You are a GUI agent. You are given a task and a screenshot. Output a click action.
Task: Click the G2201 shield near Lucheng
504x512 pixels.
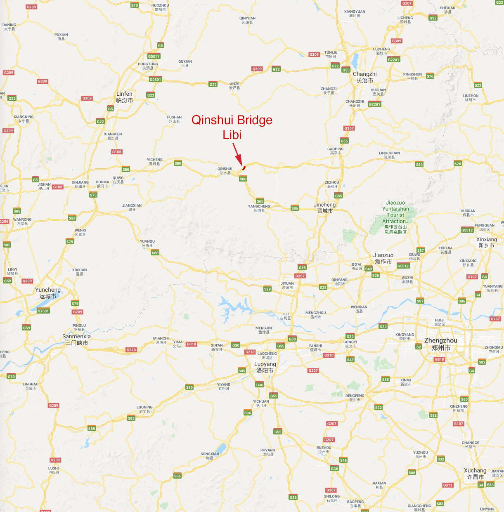click(x=393, y=60)
